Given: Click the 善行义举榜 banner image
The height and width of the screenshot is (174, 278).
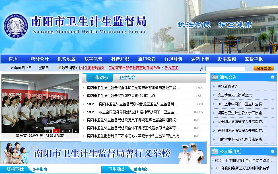Looking at the screenshot, I should [x=103, y=153].
